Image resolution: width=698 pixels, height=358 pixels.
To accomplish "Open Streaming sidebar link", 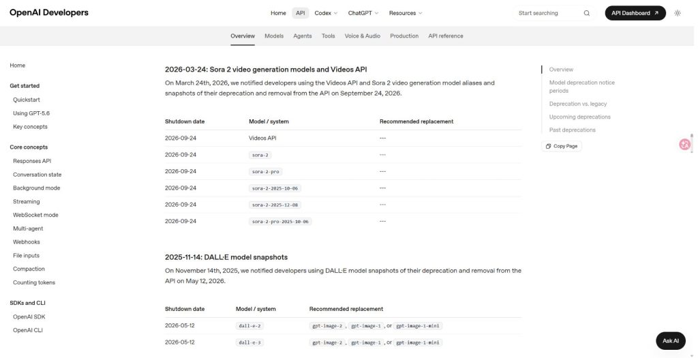I will tap(27, 201).
